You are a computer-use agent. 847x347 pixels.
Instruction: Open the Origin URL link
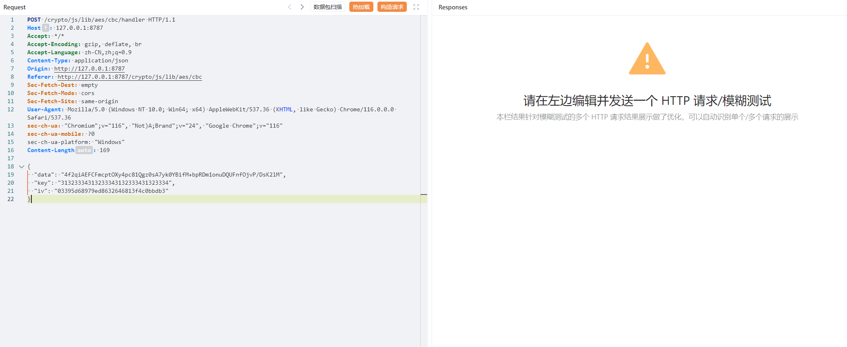coord(89,69)
